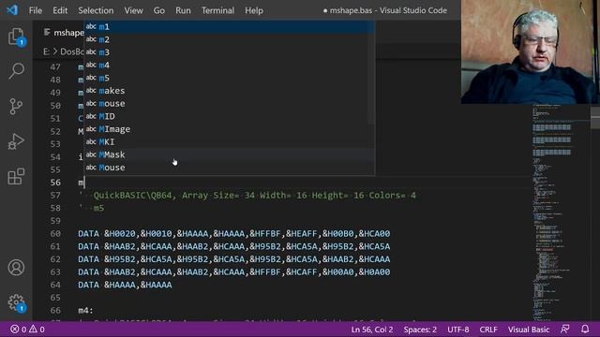The image size is (600, 337).
Task: Click the Spaces: 2 indentation setting
Action: [420, 329]
